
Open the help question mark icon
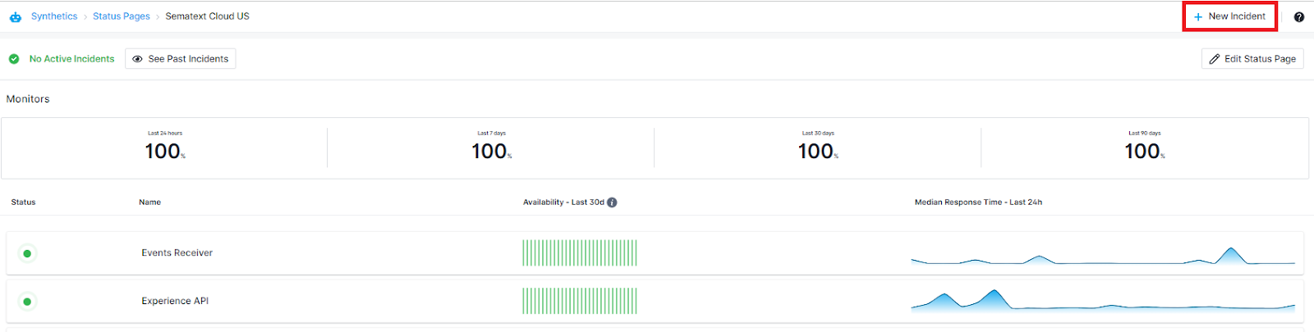pos(1298,17)
